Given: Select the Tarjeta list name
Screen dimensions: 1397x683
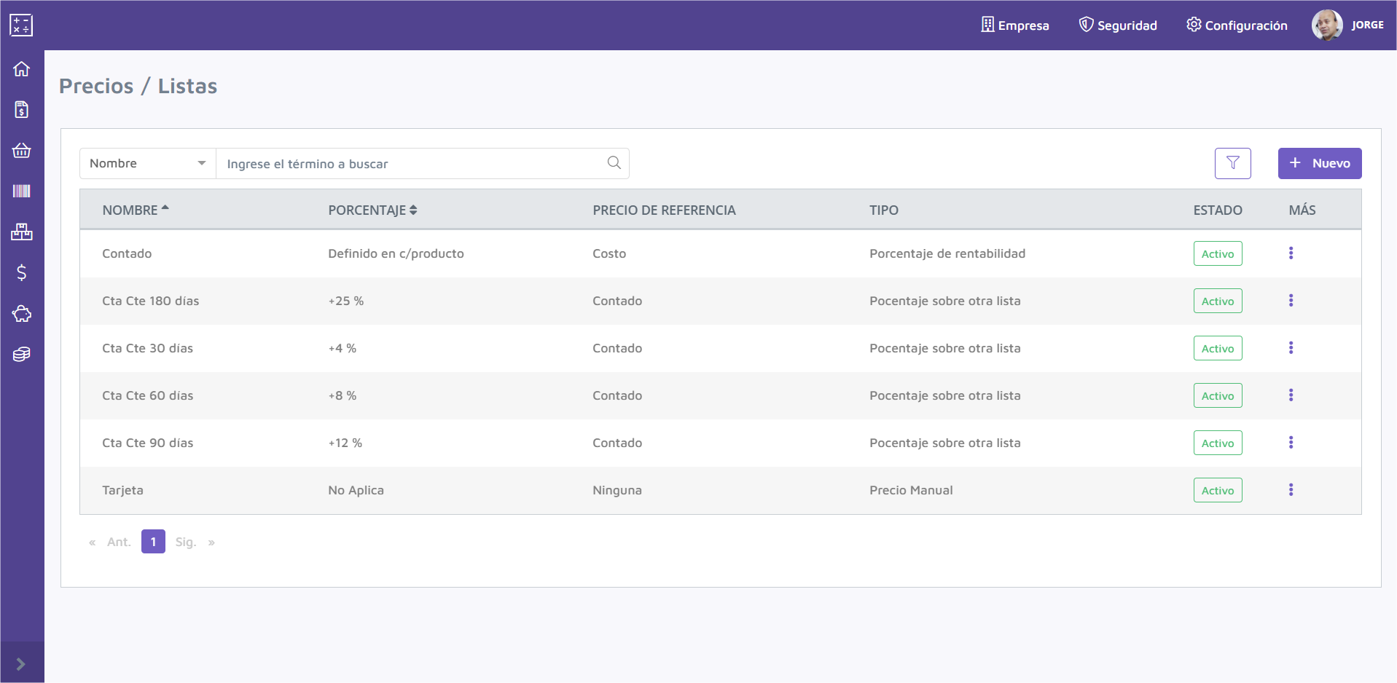Looking at the screenshot, I should pyautogui.click(x=122, y=490).
